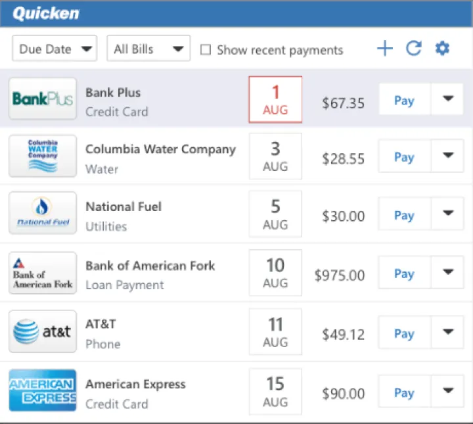Pay the Bank of American Fork loan
The width and height of the screenshot is (473, 424).
pos(404,273)
